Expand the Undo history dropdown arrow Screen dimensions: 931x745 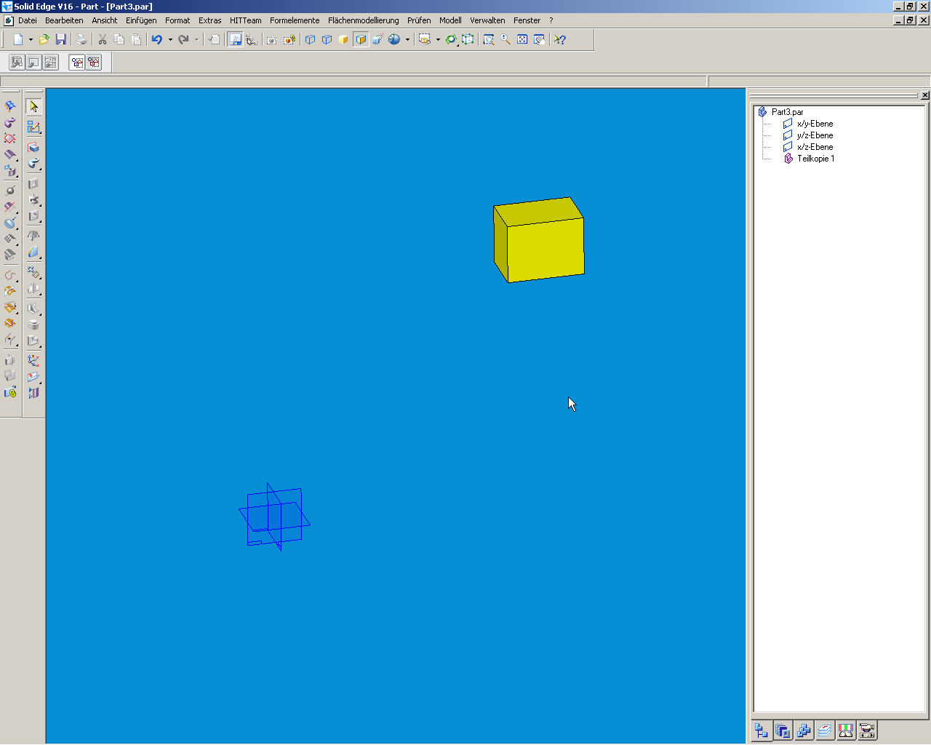170,39
